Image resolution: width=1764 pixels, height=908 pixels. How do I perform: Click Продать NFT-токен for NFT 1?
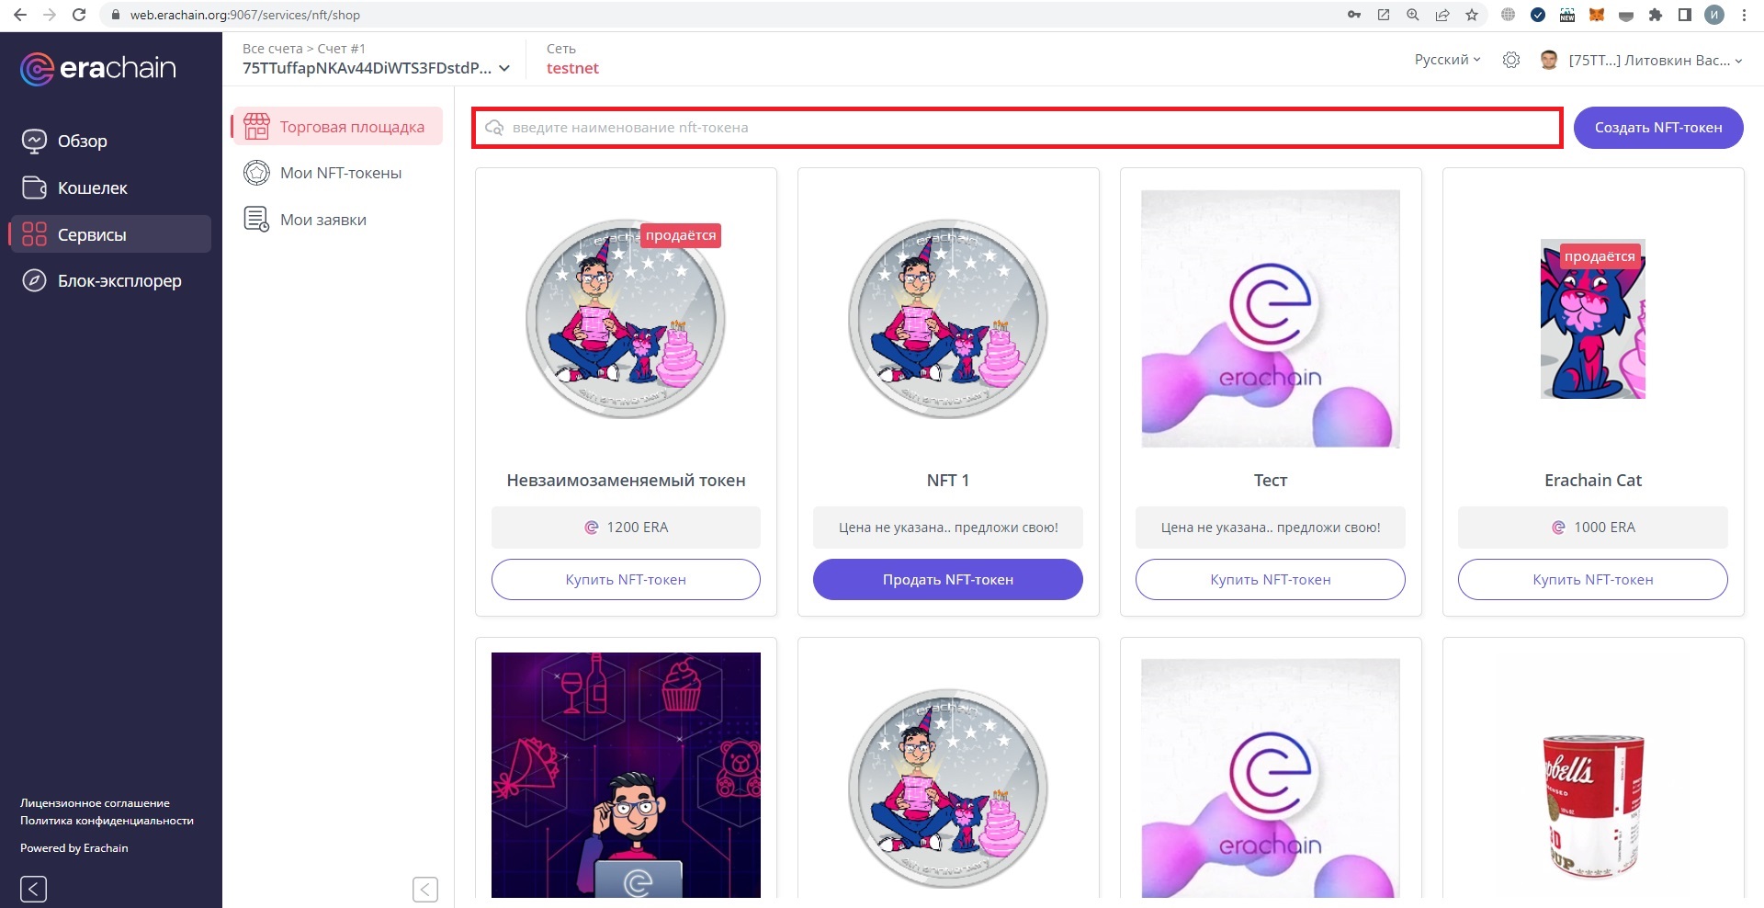(947, 580)
